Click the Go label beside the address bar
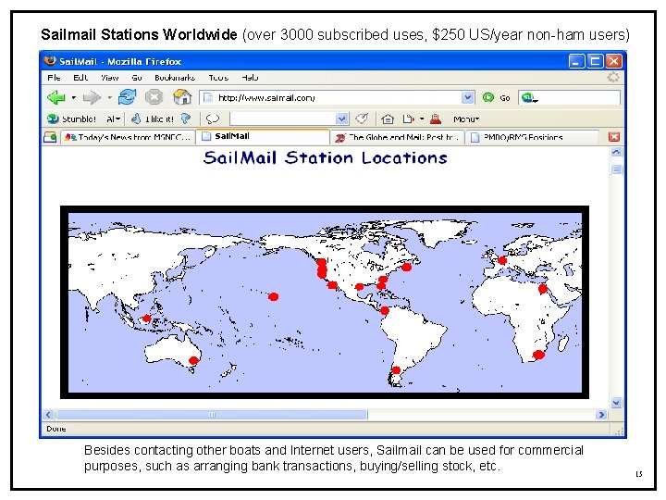This screenshot has height=500, width=666. [505, 98]
